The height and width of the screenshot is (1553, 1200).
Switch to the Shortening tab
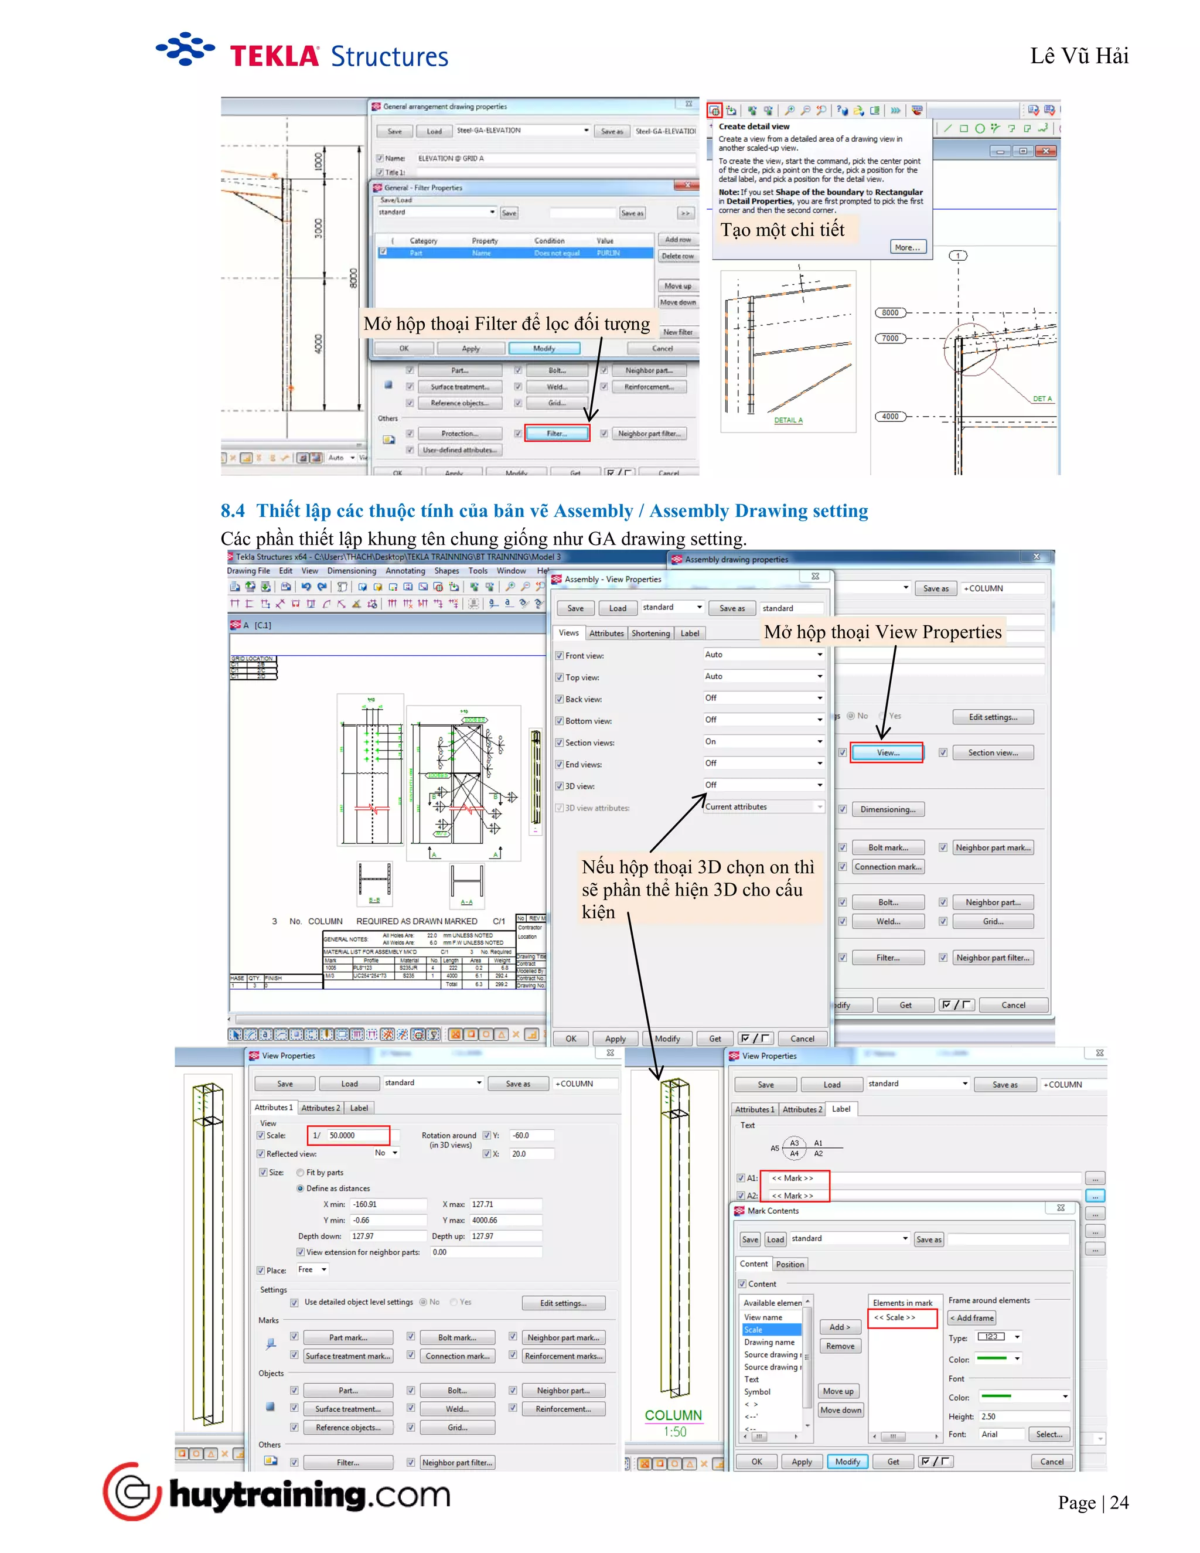650,633
